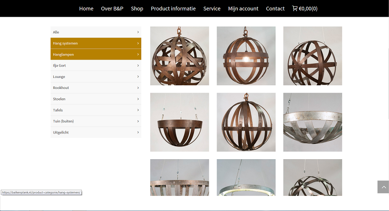Expand chevron on Tafels row
Image resolution: width=389 pixels, height=211 pixels.
[138, 110]
